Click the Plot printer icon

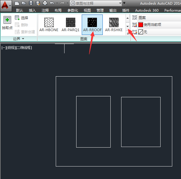click(x=45, y=3)
